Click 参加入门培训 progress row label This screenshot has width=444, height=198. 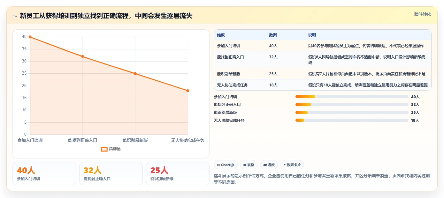[x=225, y=97]
